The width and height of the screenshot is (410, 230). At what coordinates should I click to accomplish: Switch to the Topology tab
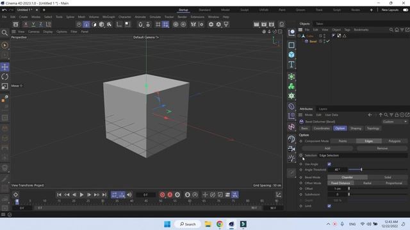pos(373,128)
